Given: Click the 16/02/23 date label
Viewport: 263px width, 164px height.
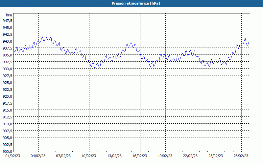Looking at the screenshot, I should pos(140,156).
